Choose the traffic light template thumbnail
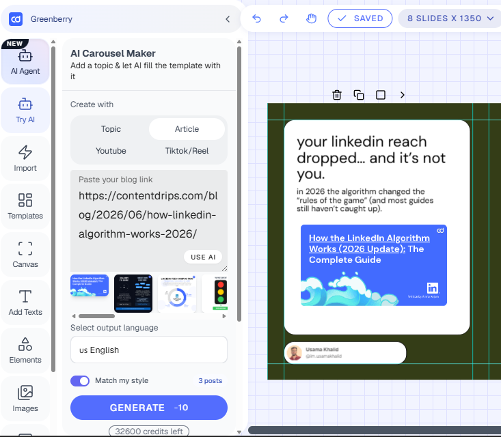Image resolution: width=501 pixels, height=437 pixels. click(215, 294)
